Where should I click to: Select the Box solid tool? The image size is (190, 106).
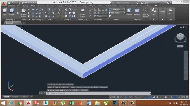5,12
